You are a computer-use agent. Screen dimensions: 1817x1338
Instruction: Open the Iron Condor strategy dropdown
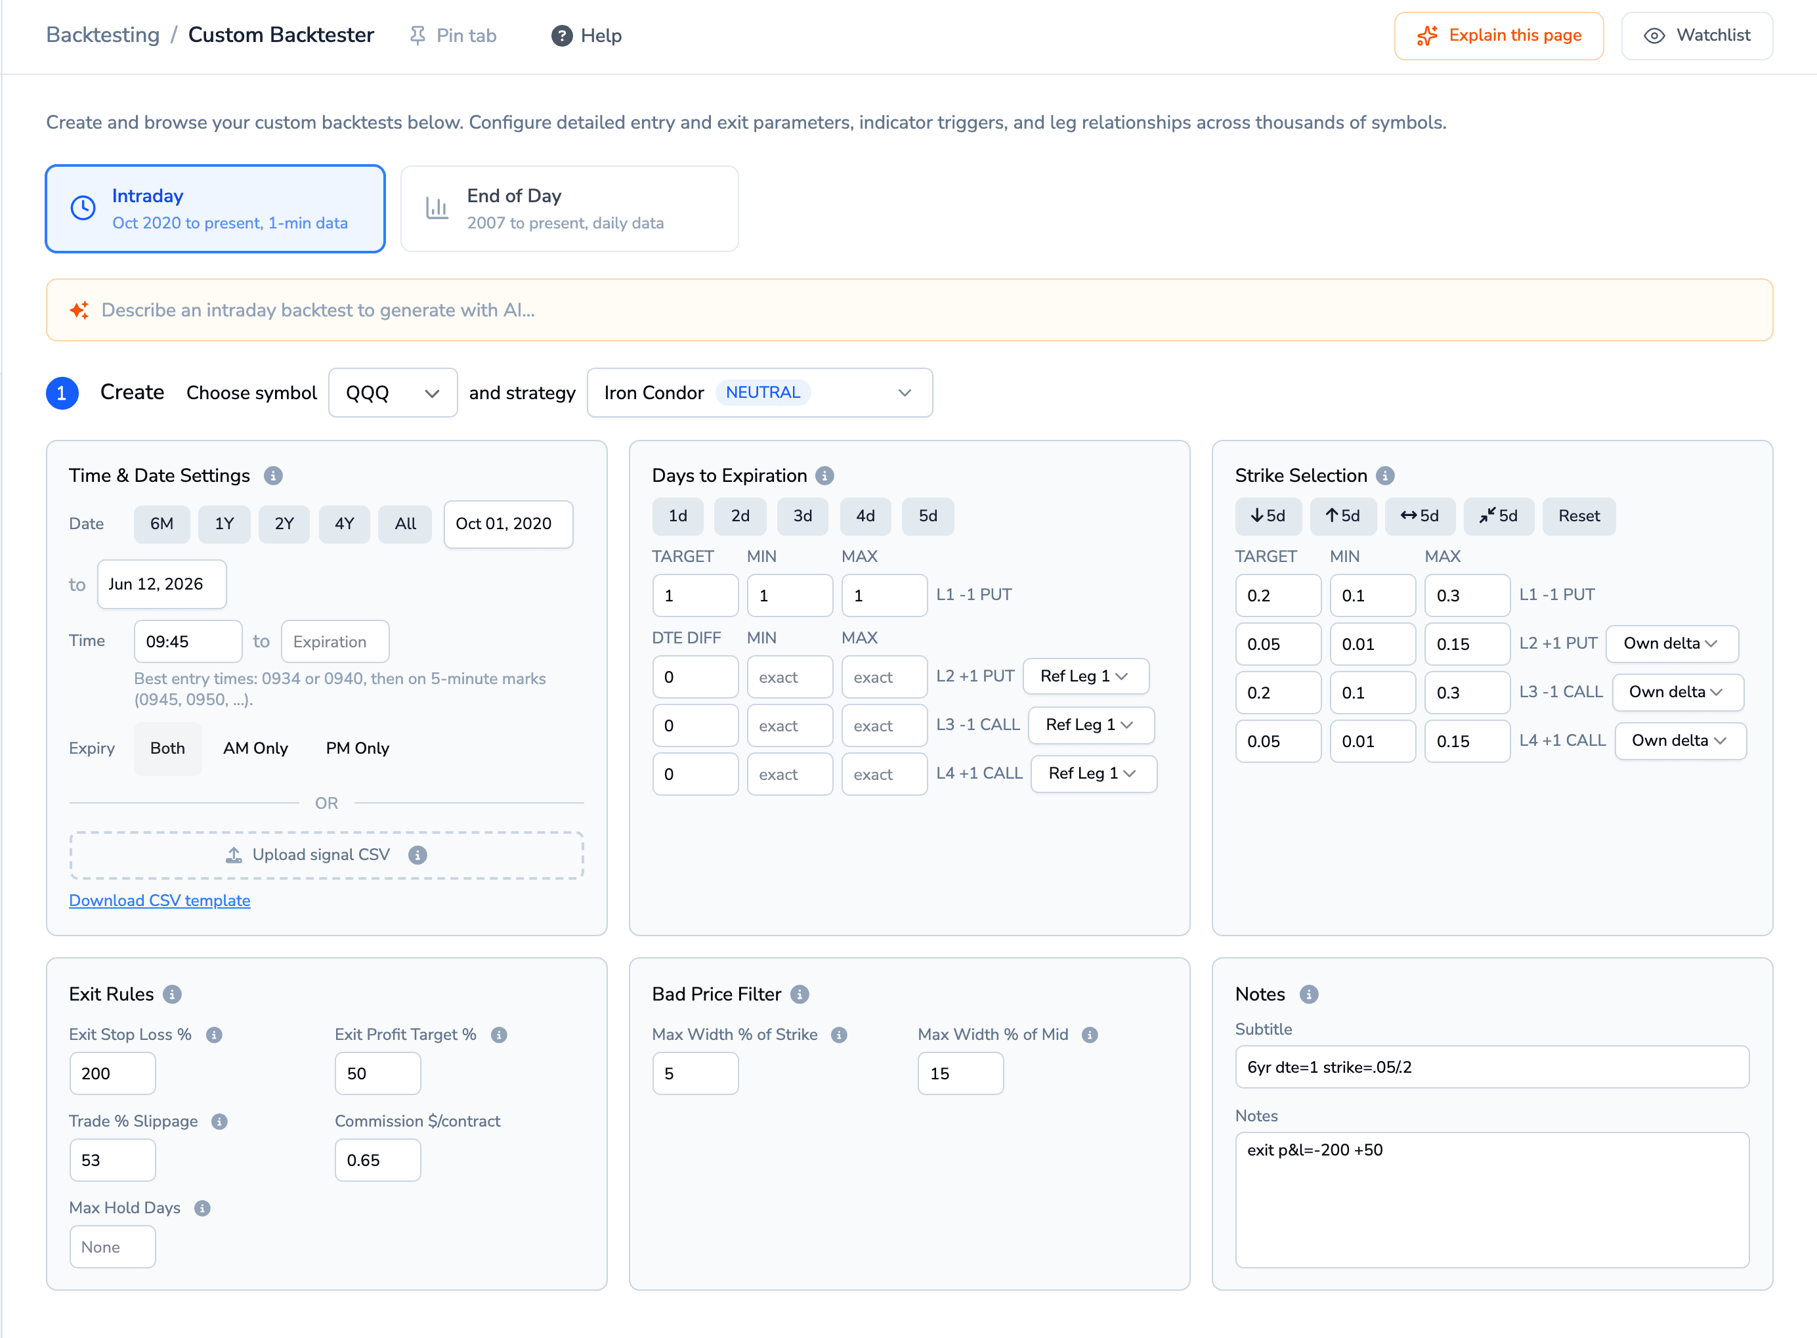click(x=759, y=394)
